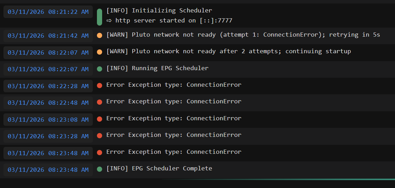395x188 pixels.
Task: Click the 08:21:42 AM timestamp badge
Action: [x=48, y=36]
